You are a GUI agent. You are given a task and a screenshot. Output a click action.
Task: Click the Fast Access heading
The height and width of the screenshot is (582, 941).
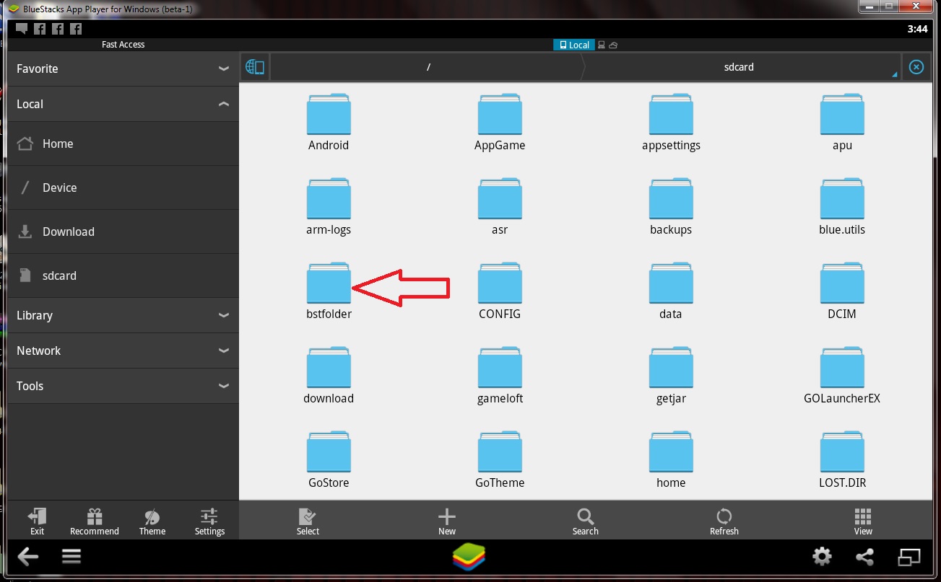click(x=123, y=45)
